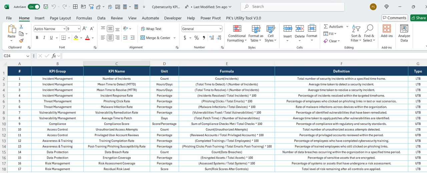
Task: Toggle Align Right horizontal alignment
Action: [x=117, y=38]
